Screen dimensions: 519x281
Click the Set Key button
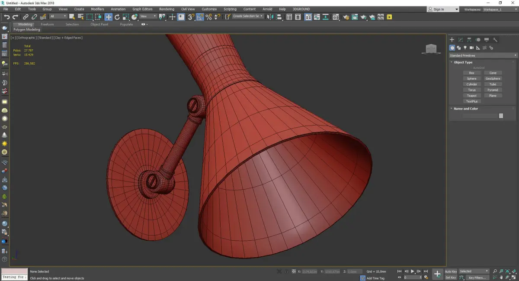pos(451,278)
